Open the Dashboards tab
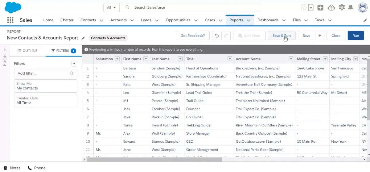370x172 pixels. coord(268,20)
